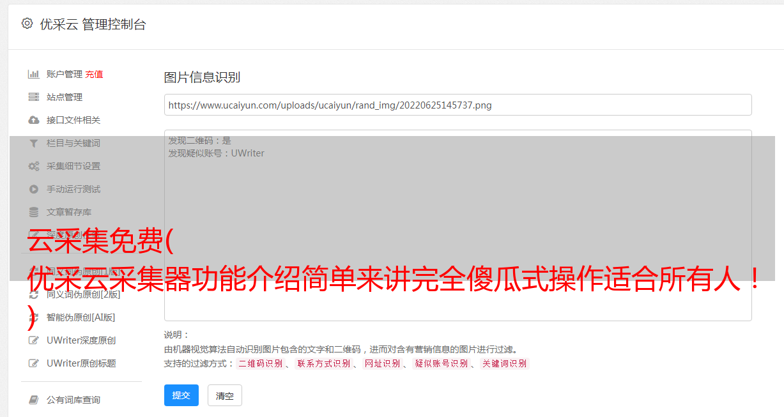Image resolution: width=784 pixels, height=417 pixels.
Task: Click the 发现二维码：是 result line
Action: [x=200, y=140]
